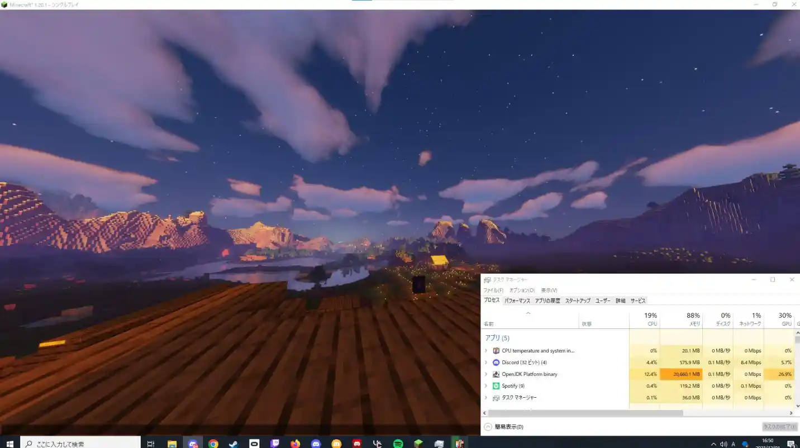Click the 8.4 Mbps network cell
Image resolution: width=800 pixels, height=448 pixels.
(x=748, y=363)
